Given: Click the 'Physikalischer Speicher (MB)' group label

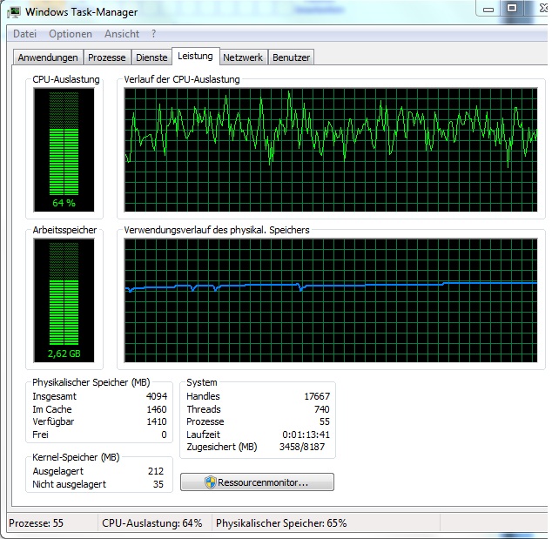Looking at the screenshot, I should click(x=91, y=382).
